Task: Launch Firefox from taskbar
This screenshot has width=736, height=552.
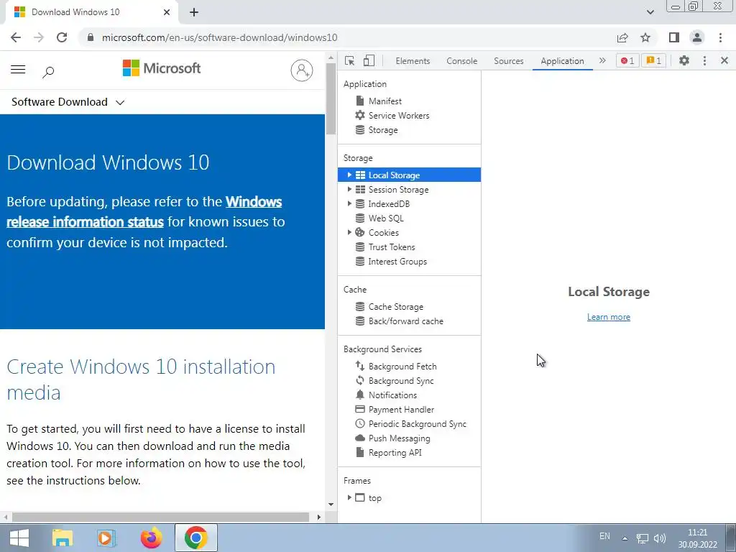Action: tap(151, 538)
